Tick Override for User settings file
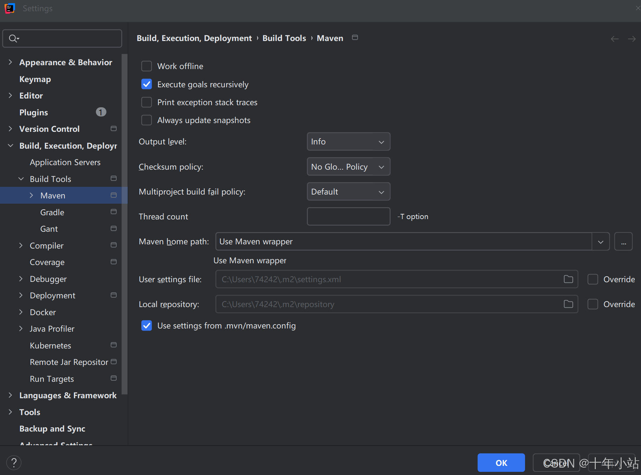 tap(593, 279)
